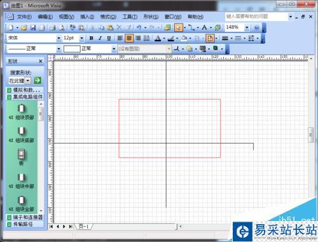This screenshot has width=318, height=242.
Task: Toggle center text alignment
Action: pos(129,38)
